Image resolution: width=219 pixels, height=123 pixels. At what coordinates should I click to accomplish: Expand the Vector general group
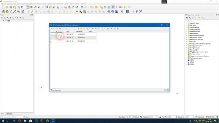click(186, 27)
